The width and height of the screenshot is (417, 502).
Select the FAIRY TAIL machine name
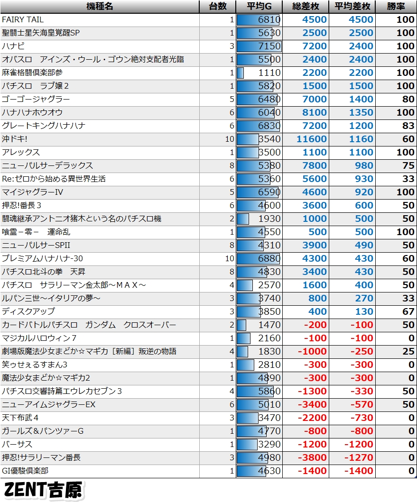(x=22, y=20)
